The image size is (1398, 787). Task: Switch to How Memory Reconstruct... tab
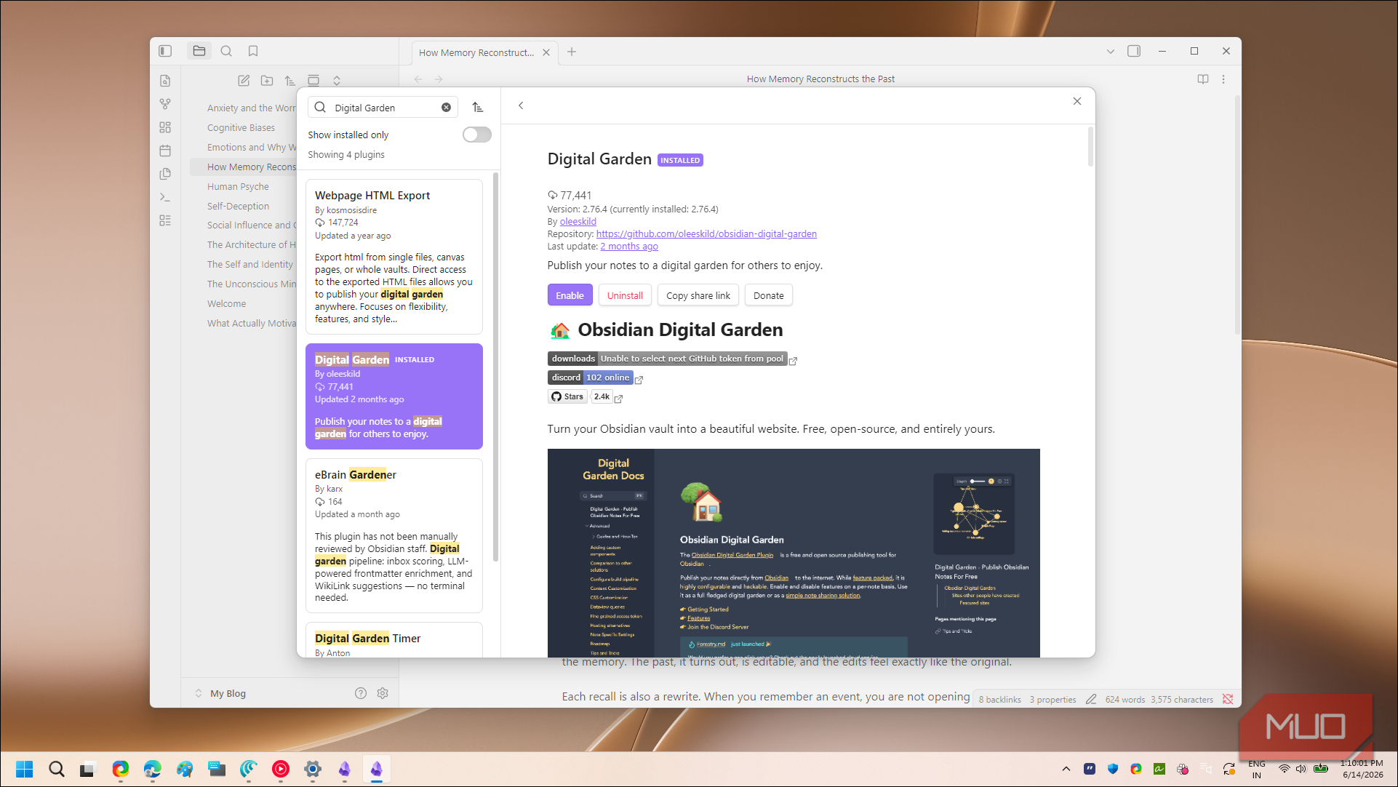click(x=476, y=52)
